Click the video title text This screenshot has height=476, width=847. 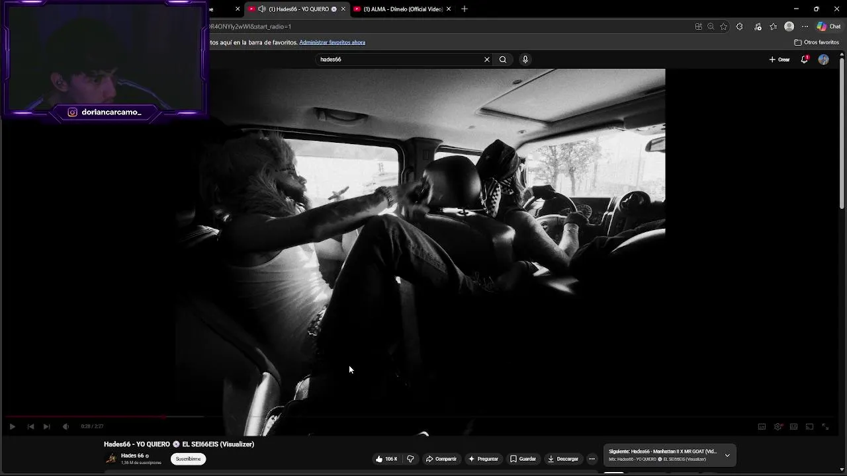179,444
